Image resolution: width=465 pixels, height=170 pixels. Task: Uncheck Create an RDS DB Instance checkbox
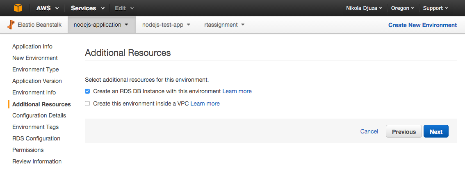[x=87, y=91]
